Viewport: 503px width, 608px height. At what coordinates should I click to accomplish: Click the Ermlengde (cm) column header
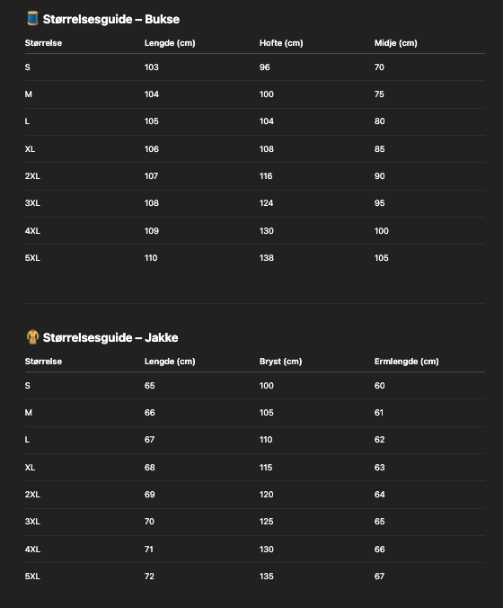pos(407,362)
